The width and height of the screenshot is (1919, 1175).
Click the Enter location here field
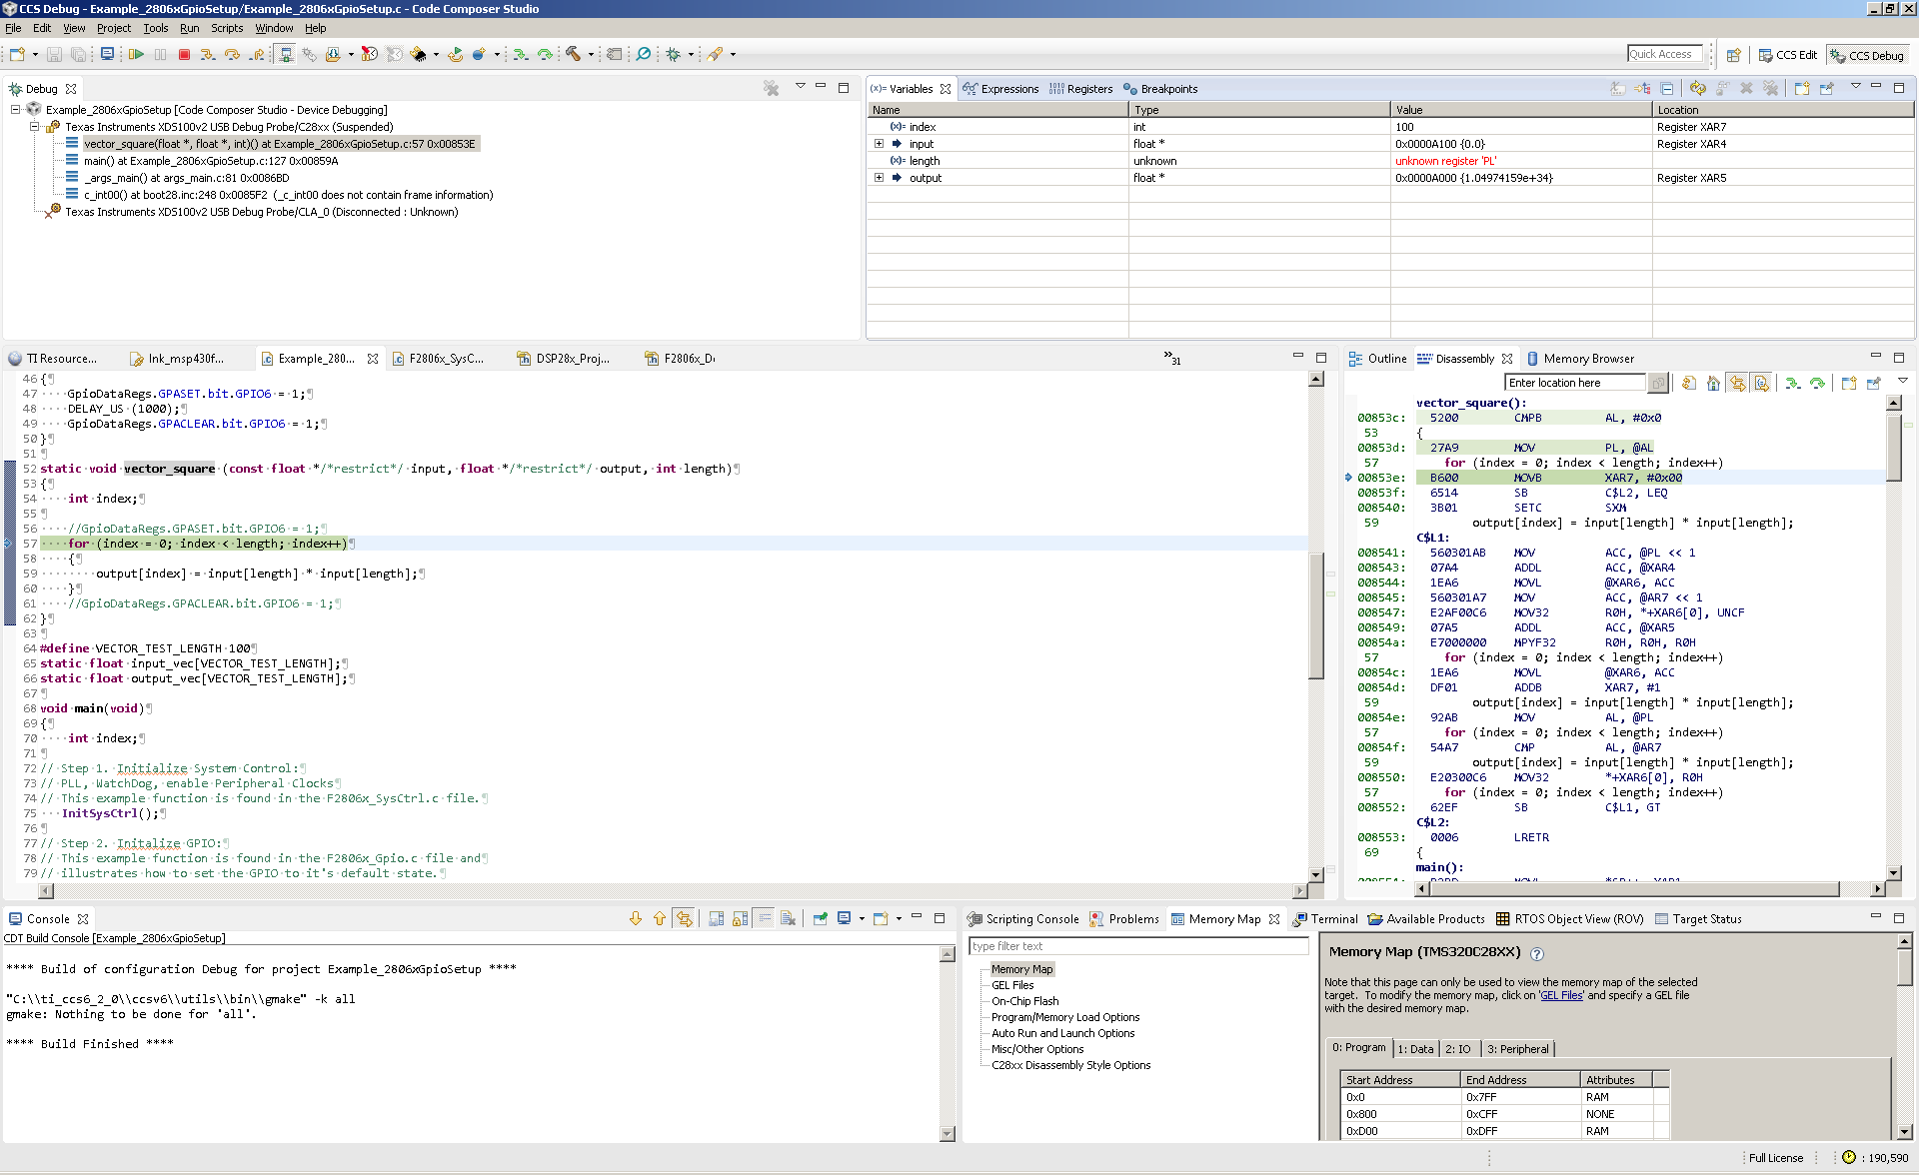coord(1574,383)
